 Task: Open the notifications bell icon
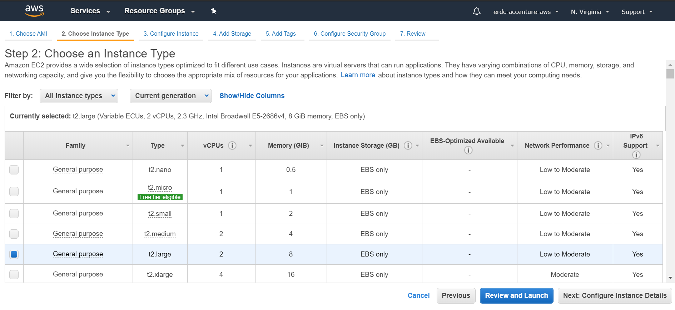tap(476, 11)
